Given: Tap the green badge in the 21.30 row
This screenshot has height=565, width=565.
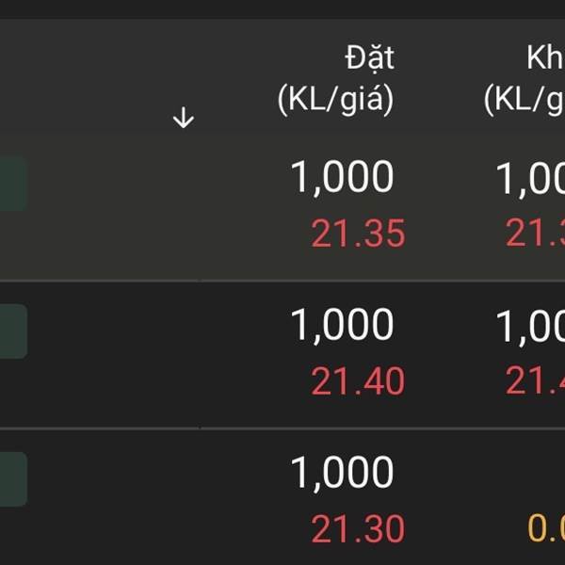Looking at the screenshot, I should pyautogui.click(x=12, y=478).
